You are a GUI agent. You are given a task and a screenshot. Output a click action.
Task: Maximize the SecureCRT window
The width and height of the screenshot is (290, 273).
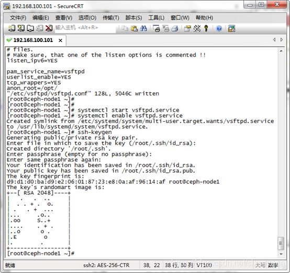pyautogui.click(x=261, y=4)
